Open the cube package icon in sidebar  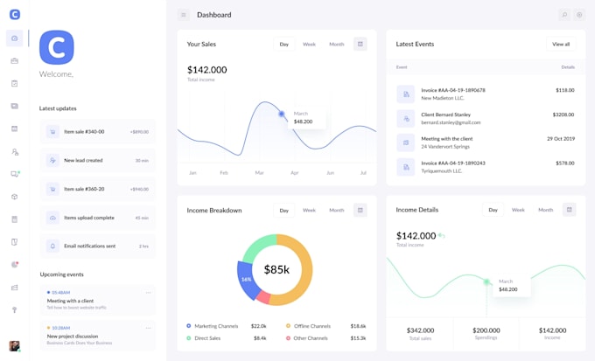[14, 197]
